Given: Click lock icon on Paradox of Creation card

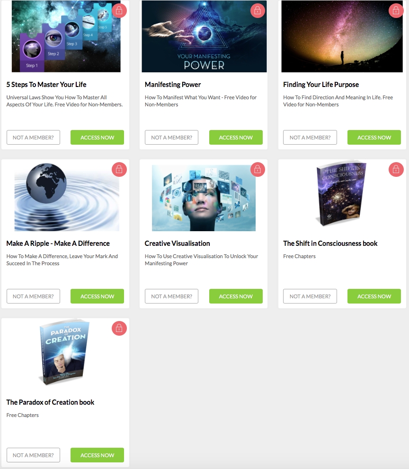Looking at the screenshot, I should click(x=119, y=329).
